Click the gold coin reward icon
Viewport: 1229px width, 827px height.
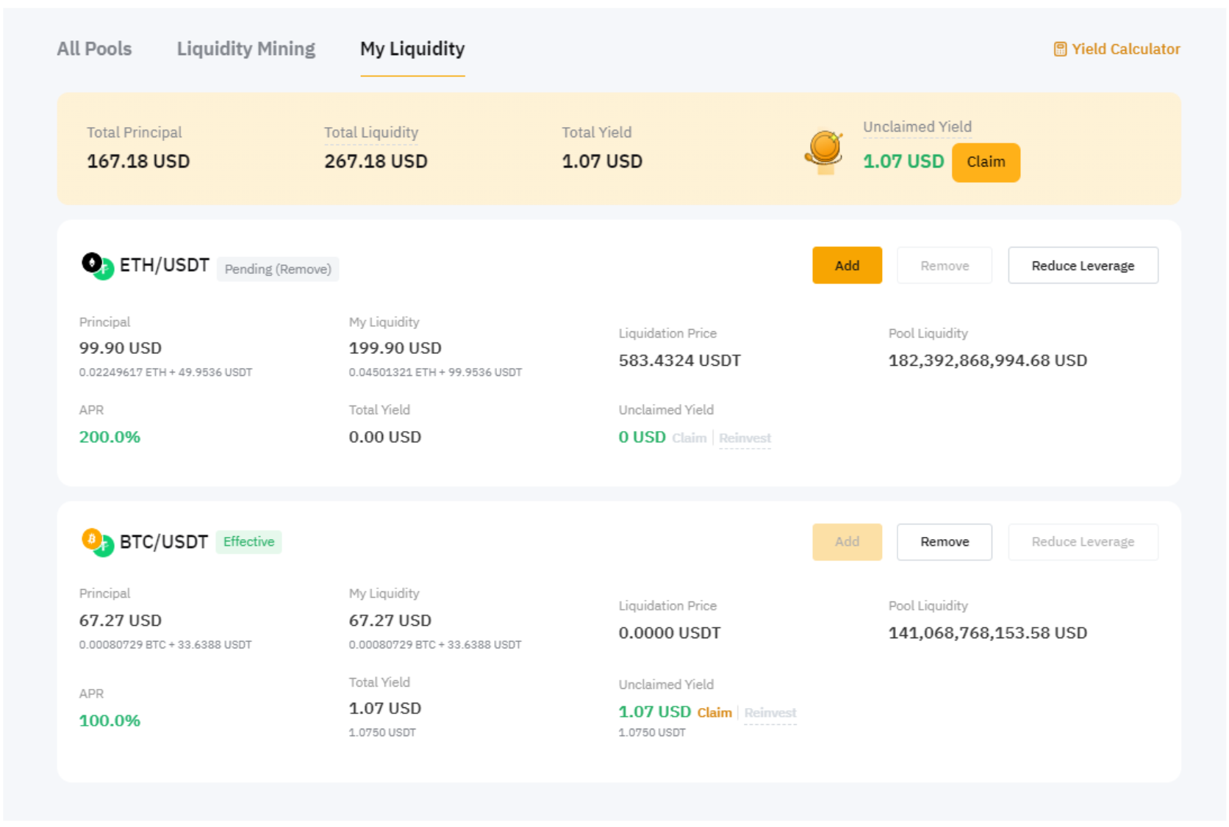[x=824, y=151]
